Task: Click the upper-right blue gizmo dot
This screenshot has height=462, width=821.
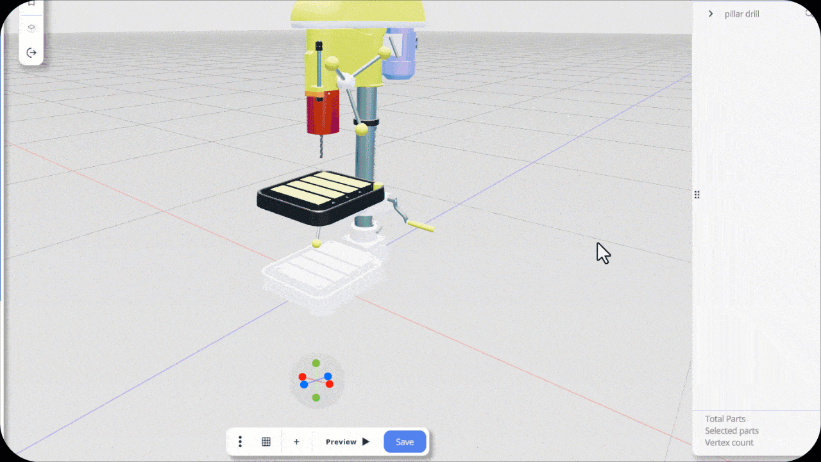Action: tap(328, 376)
